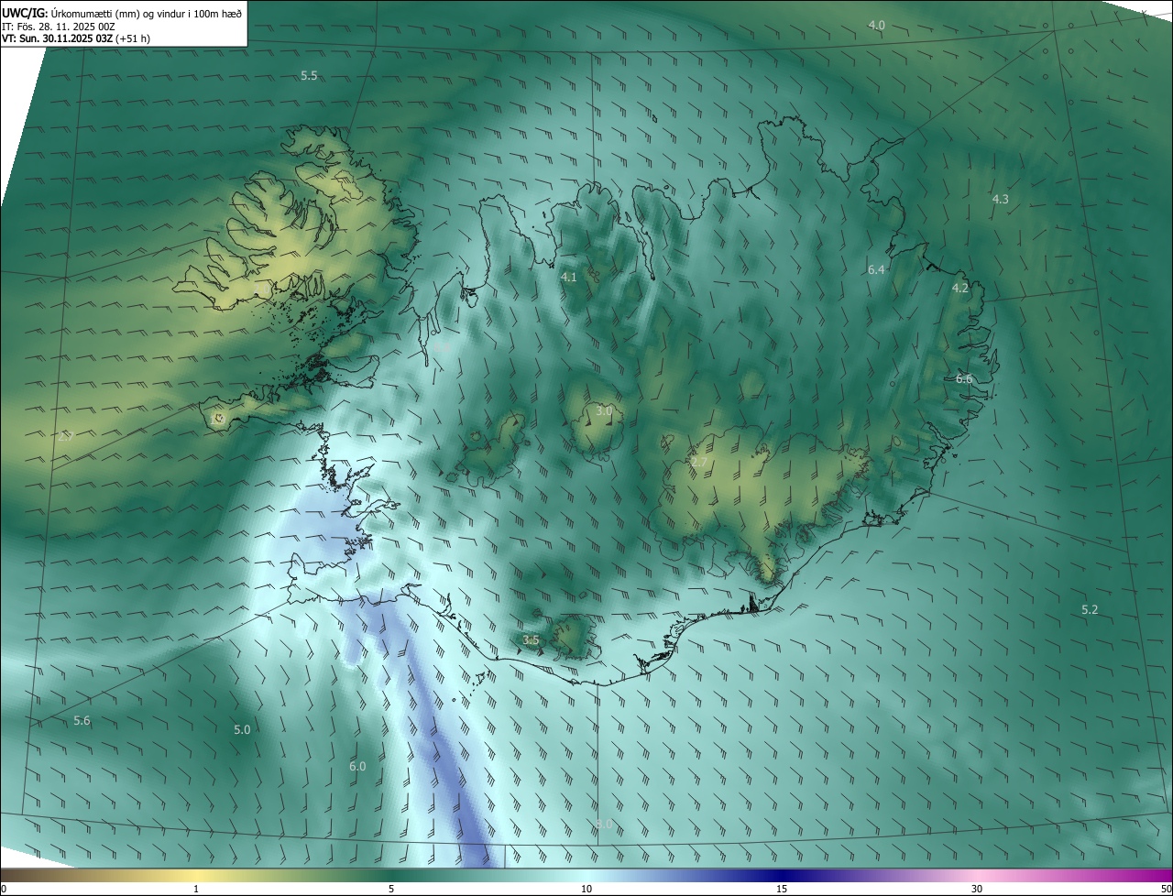Screen dimensions: 1173x896
Task: Select the 2.7 value on the large southeast glacier
Action: click(x=698, y=463)
